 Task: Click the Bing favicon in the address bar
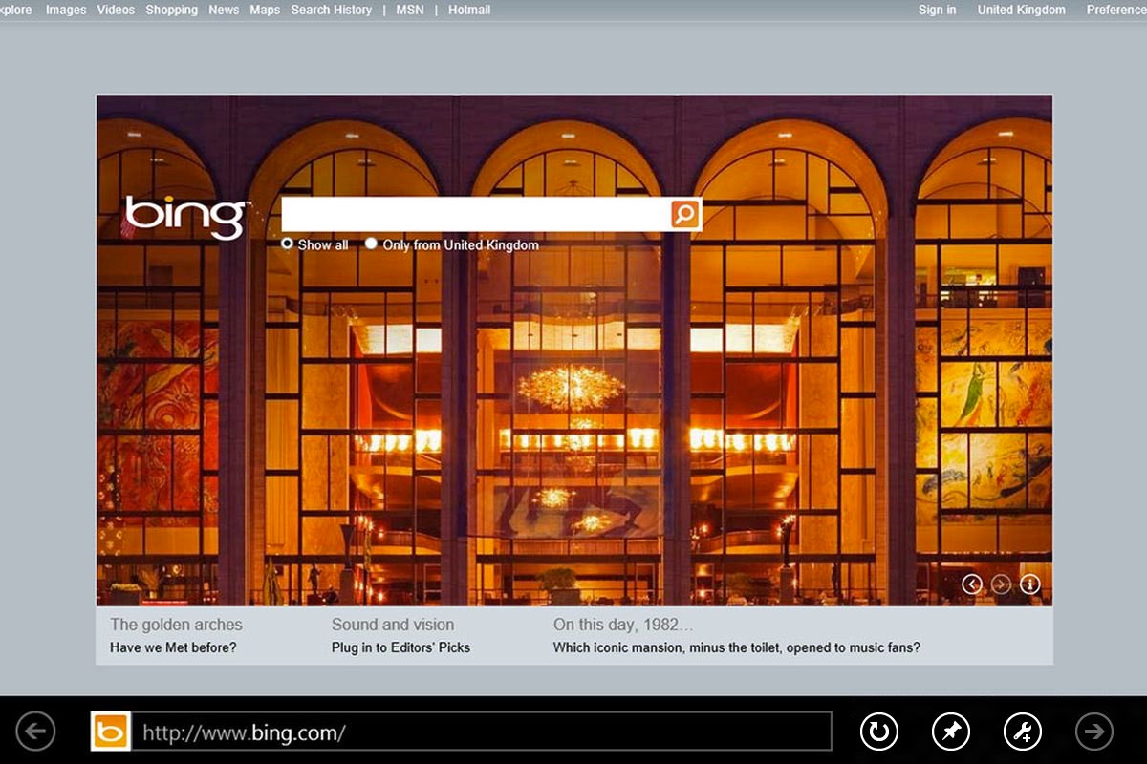(x=111, y=732)
